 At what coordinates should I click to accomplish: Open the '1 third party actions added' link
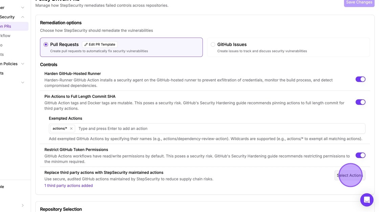[68, 186]
